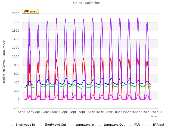Click the 0 y-axis tick label
The height and width of the screenshot is (130, 174).
pos(18,100)
